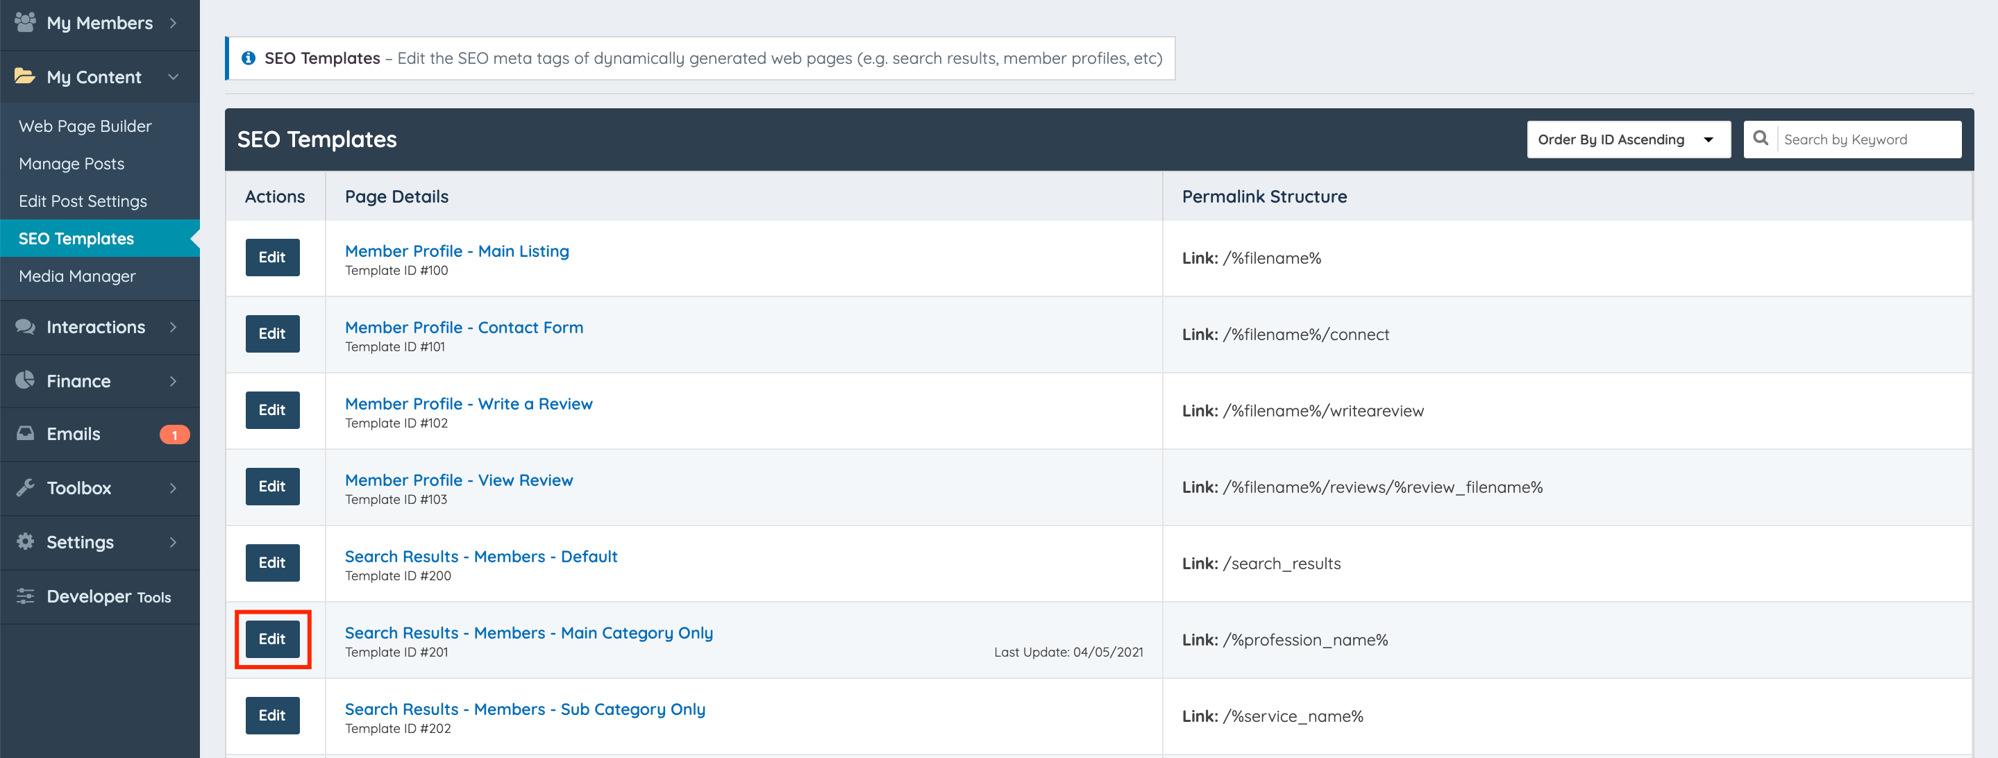The height and width of the screenshot is (758, 1998).
Task: Click the Emails inbox icon
Action: pyautogui.click(x=25, y=433)
